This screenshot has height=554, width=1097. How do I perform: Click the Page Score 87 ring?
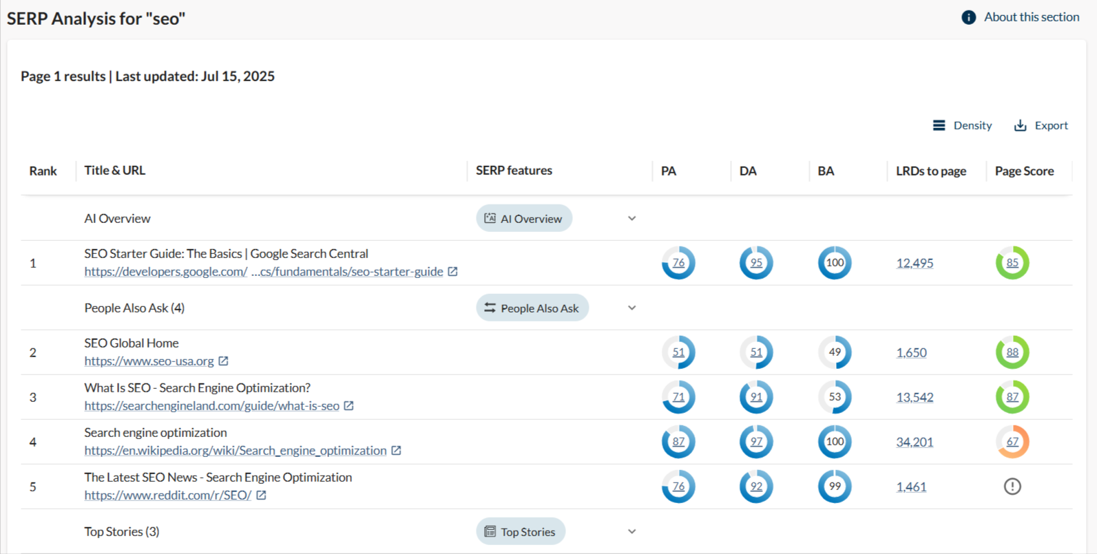(x=1012, y=397)
